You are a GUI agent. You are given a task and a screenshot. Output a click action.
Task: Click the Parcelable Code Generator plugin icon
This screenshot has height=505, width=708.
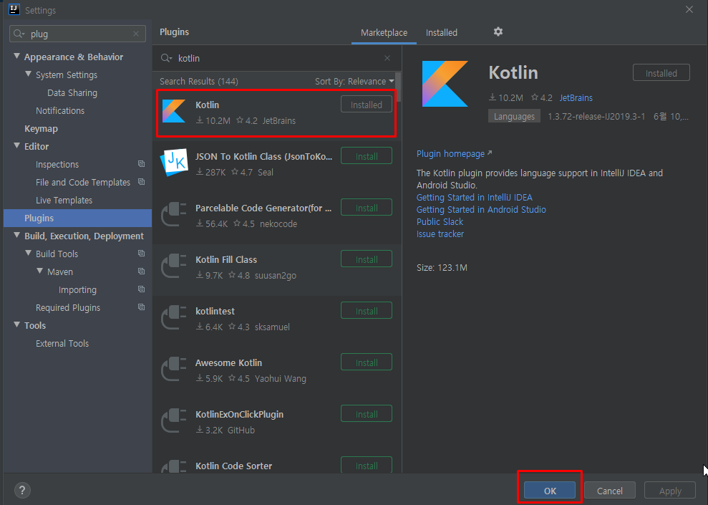[174, 215]
